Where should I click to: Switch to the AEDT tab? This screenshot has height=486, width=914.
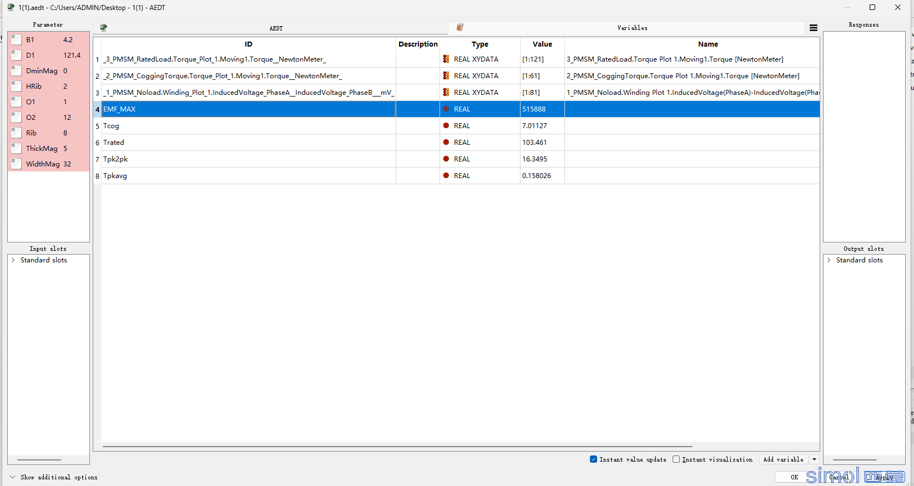click(x=271, y=28)
